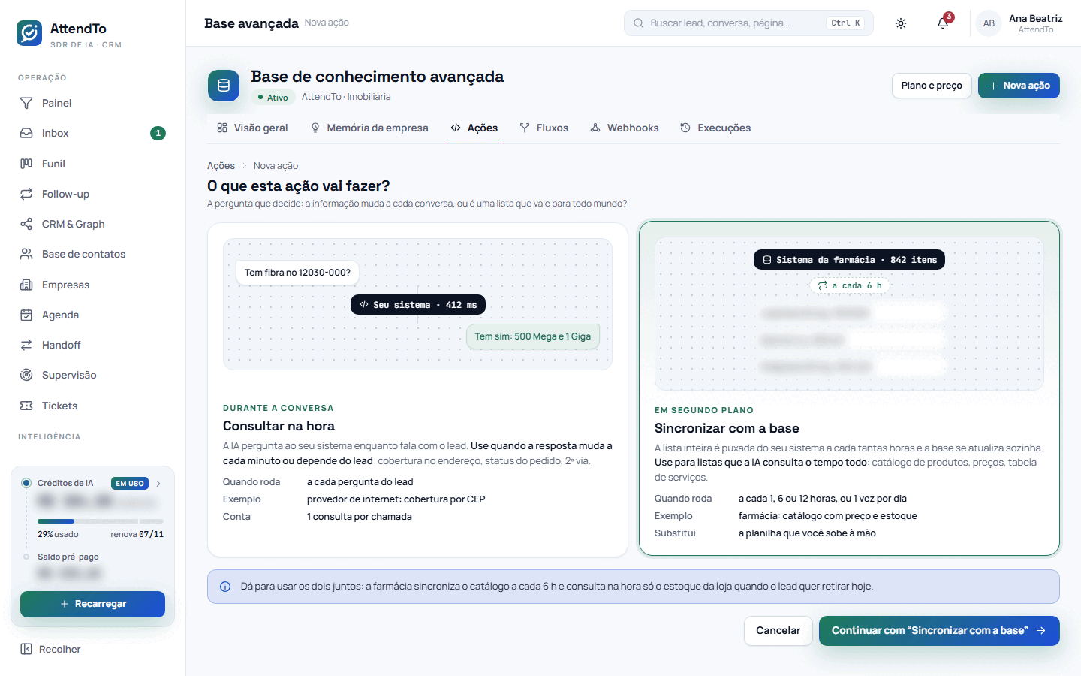Click the Recarregar button
This screenshot has width=1081, height=676.
(92, 604)
